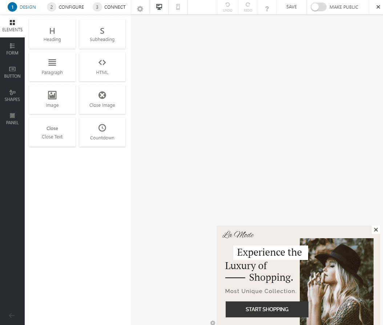Open the SHAPES panel in the sidebar
This screenshot has width=383, height=325.
pyautogui.click(x=12, y=96)
